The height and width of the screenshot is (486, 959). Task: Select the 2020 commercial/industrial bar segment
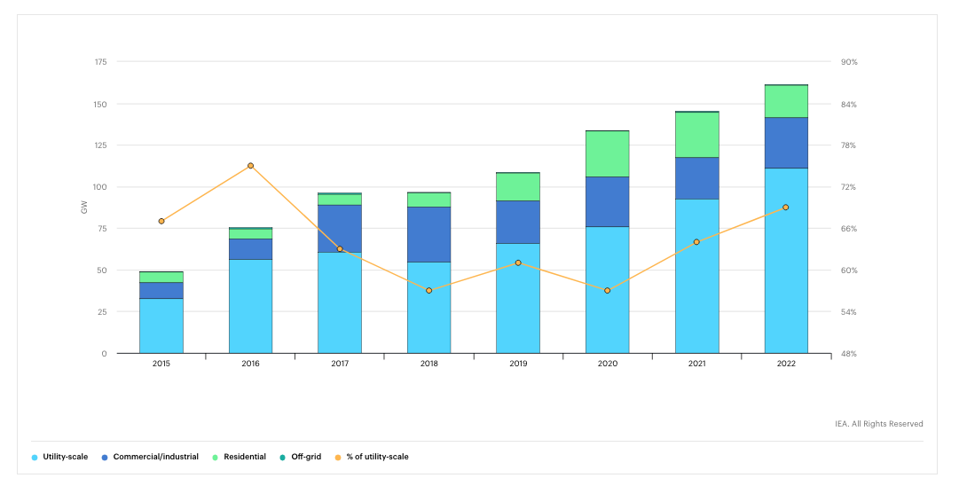click(608, 201)
